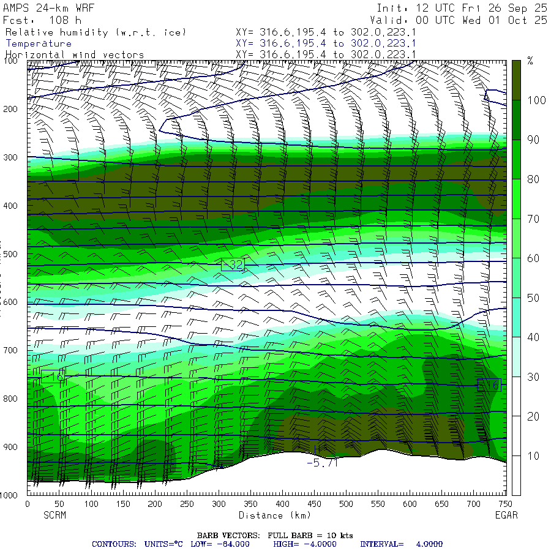
Task: Select the "Distance (km)" axis title
Action: tap(275, 515)
